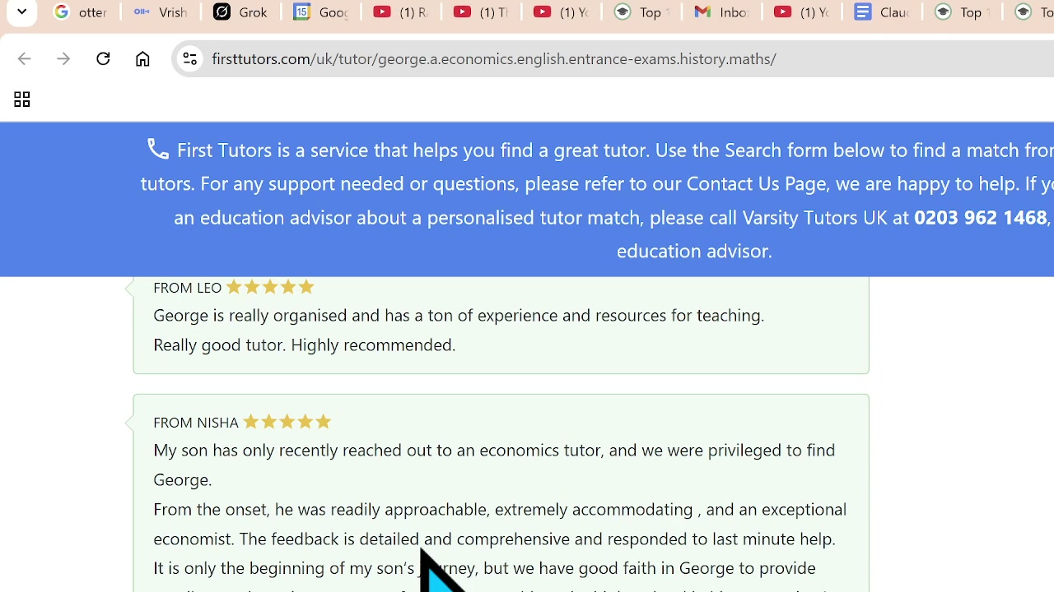Click the phone icon in blue banner
The width and height of the screenshot is (1054, 592).
157,149
